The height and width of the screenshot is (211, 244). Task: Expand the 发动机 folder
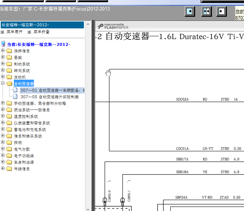3,76
